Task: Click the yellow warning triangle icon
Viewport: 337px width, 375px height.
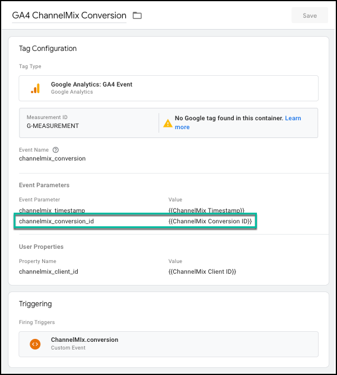Action: click(168, 123)
